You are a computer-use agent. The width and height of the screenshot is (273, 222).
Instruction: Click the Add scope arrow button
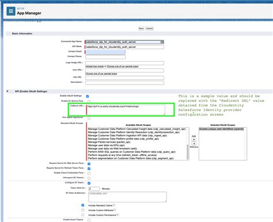point(194,139)
